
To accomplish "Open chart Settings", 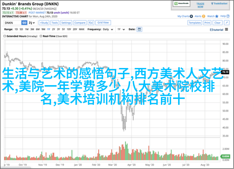I will 66,23.
